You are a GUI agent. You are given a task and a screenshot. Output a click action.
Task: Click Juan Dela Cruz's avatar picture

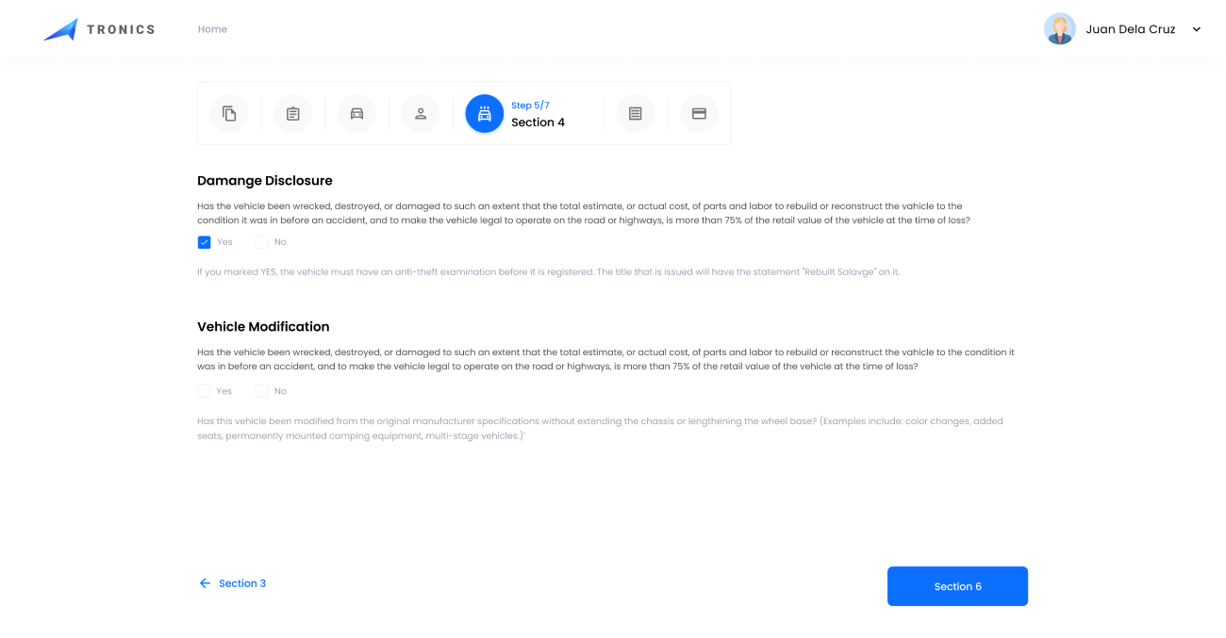pyautogui.click(x=1059, y=29)
